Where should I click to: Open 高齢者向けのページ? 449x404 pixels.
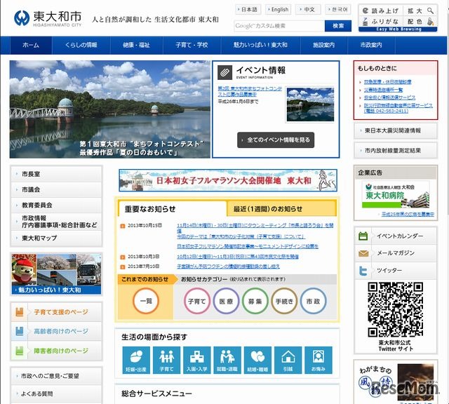(x=56, y=331)
